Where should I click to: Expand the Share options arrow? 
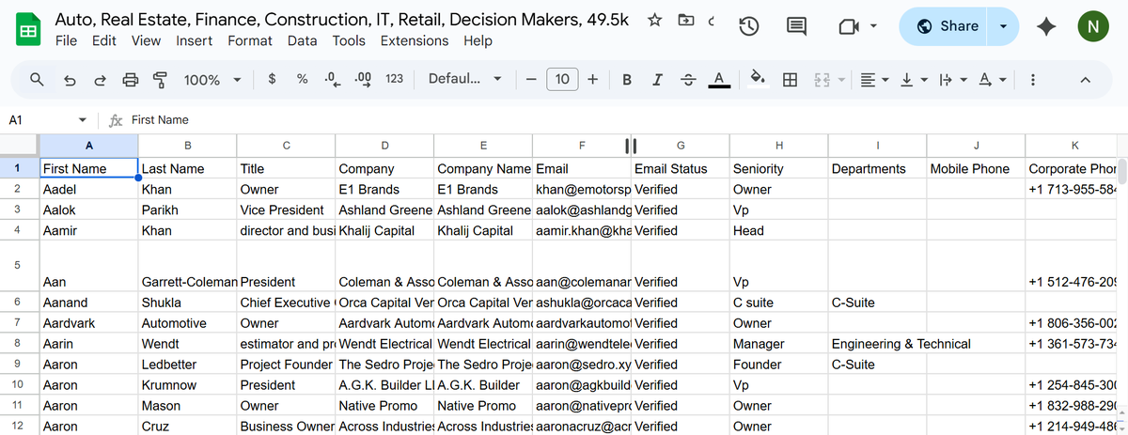pos(1003,26)
